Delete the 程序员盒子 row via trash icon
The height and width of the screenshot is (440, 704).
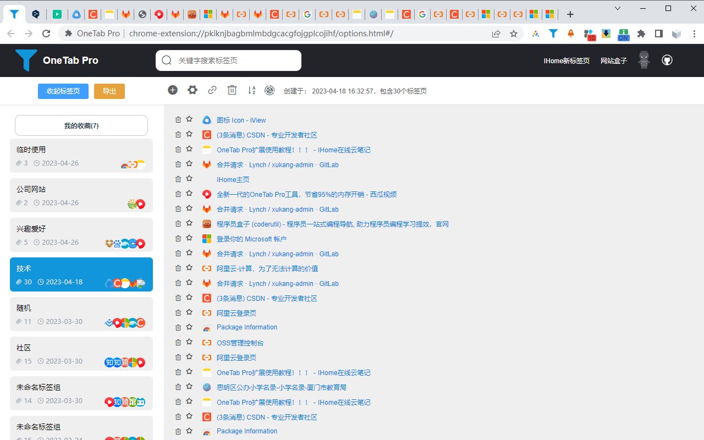(178, 223)
